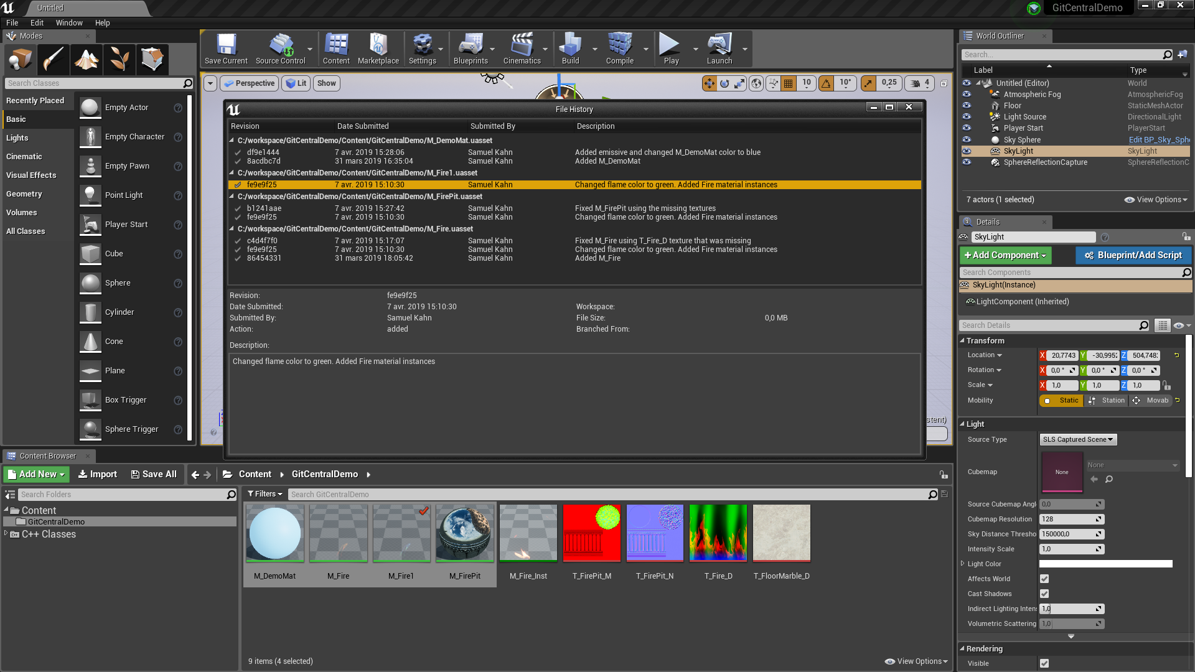1195x672 pixels.
Task: Collapse the M_DemoMat.uasset history group
Action: tap(232, 141)
